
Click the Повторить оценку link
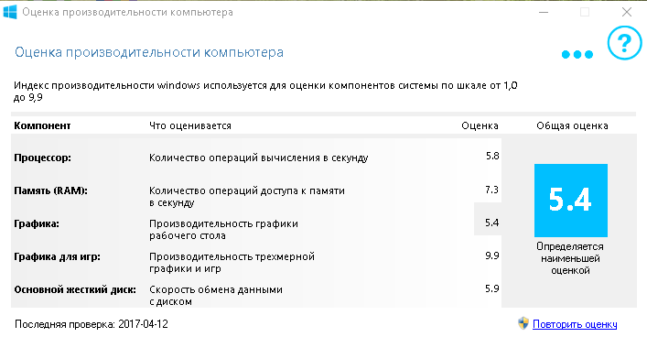(575, 324)
